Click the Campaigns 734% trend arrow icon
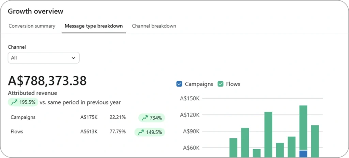Viewport: 349px width, 158px height. point(145,118)
